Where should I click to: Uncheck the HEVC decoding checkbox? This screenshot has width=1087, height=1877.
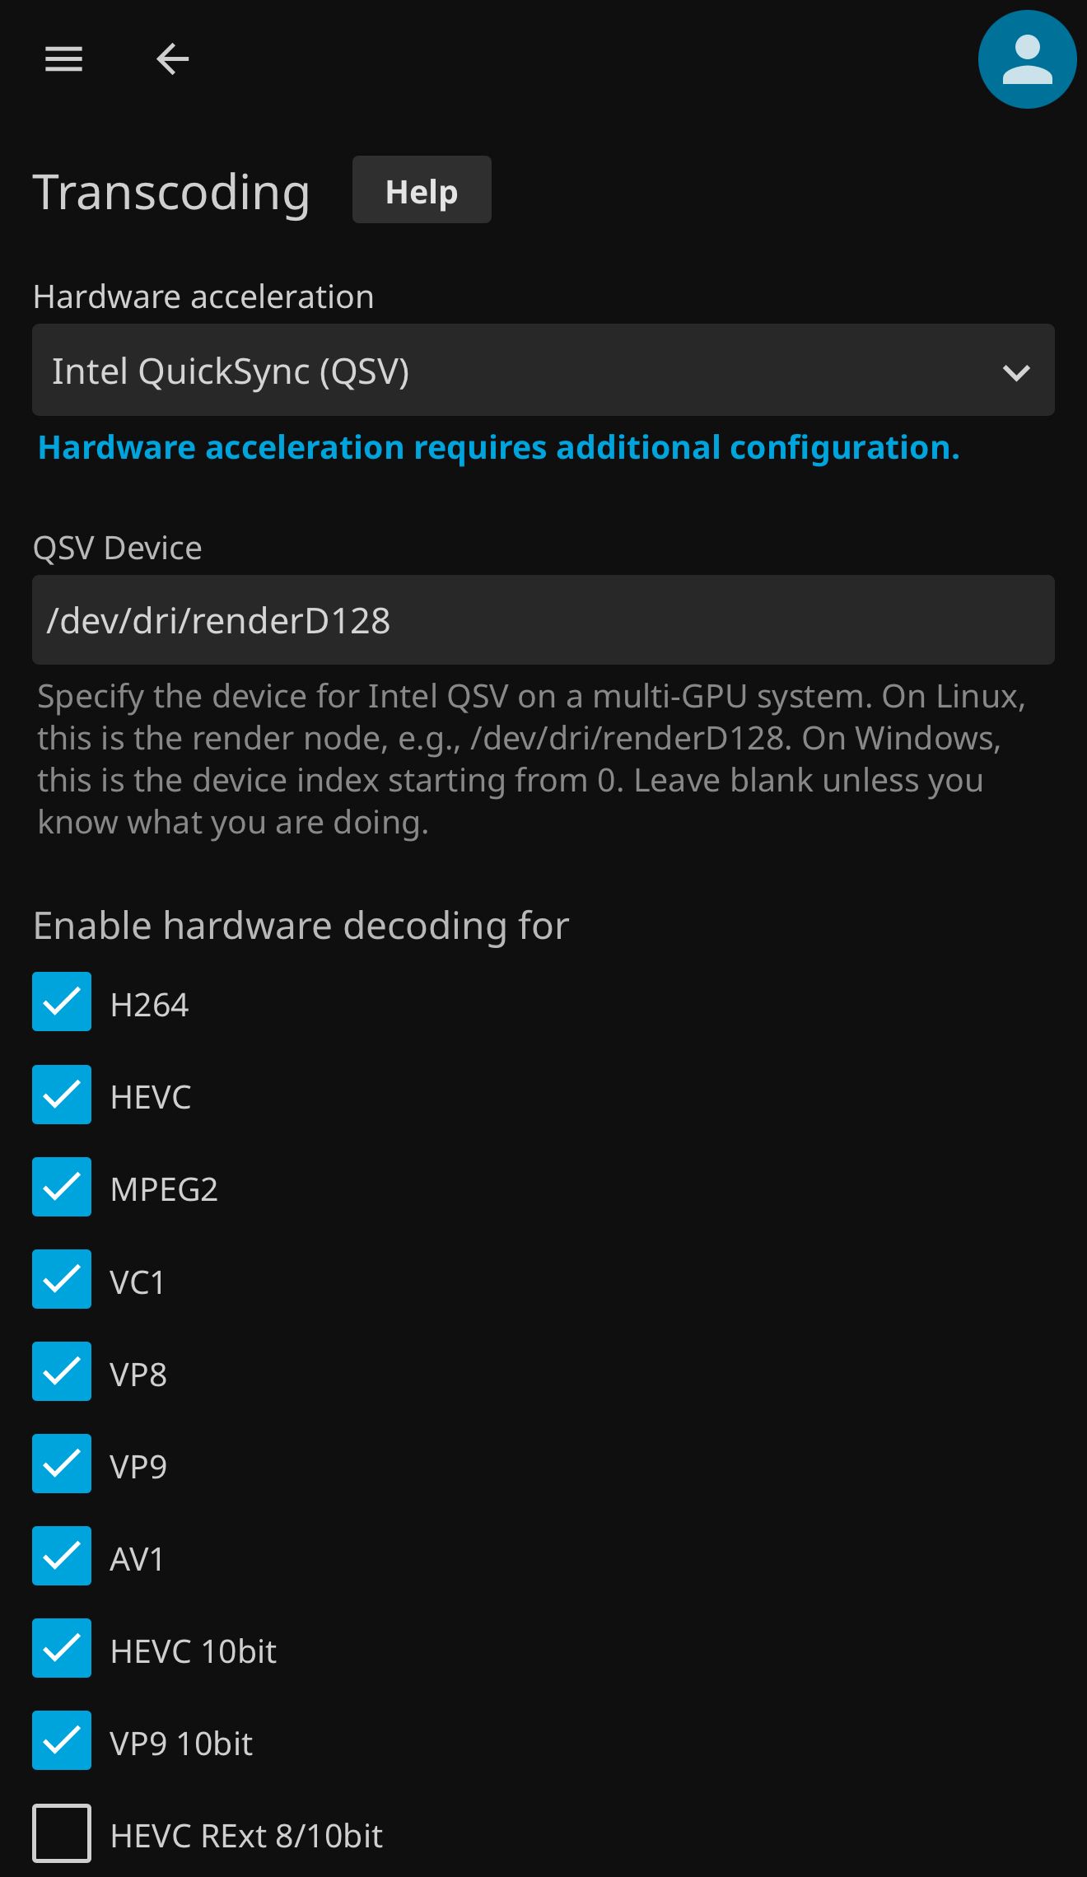(x=62, y=1095)
